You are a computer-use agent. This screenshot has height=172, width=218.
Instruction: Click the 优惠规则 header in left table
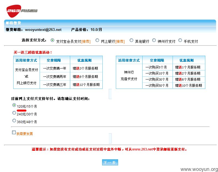click(x=85, y=60)
